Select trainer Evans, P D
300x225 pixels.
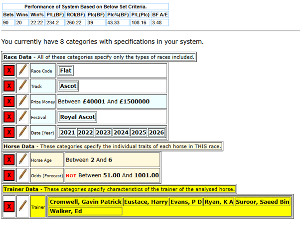[x=186, y=202]
